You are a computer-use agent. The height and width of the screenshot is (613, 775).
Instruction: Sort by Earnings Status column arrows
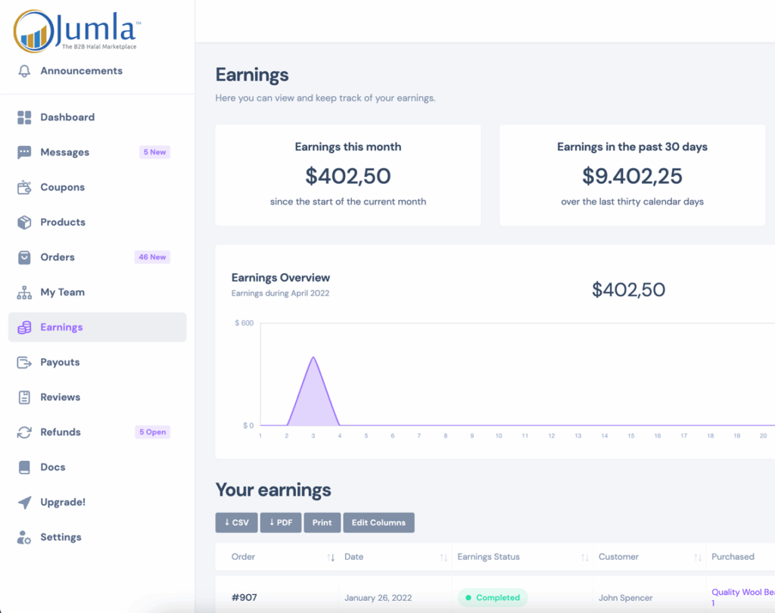pos(584,558)
